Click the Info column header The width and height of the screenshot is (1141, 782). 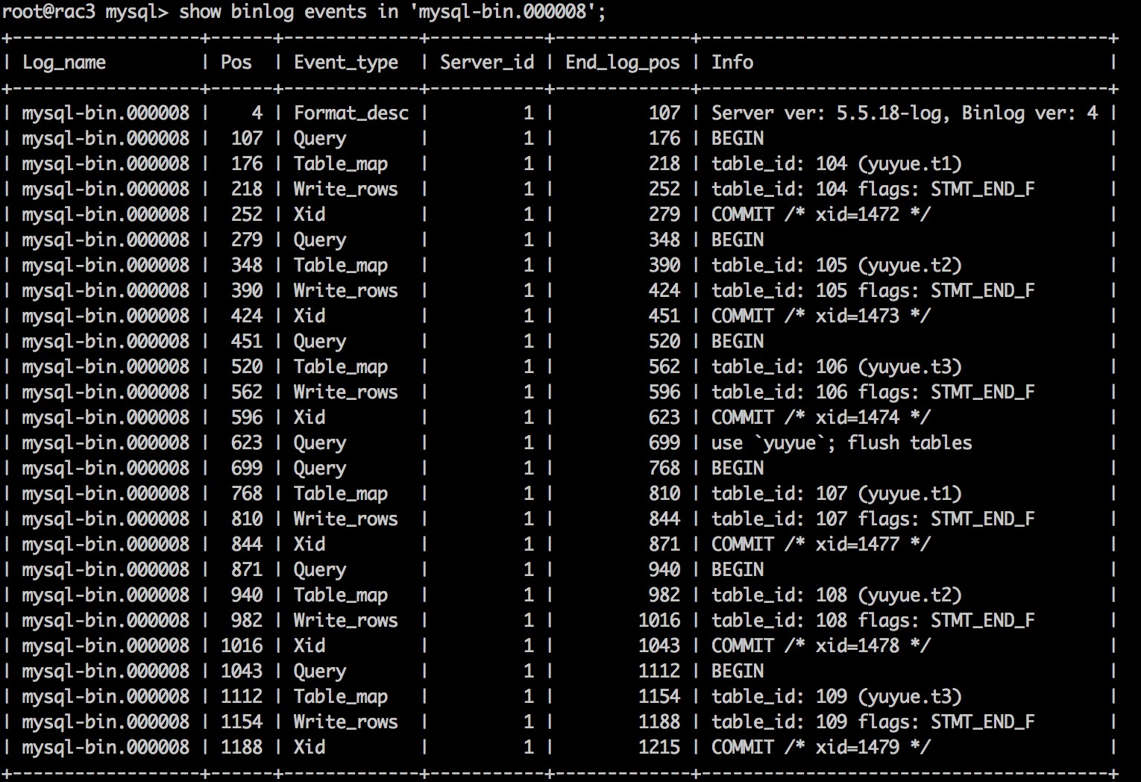point(732,62)
